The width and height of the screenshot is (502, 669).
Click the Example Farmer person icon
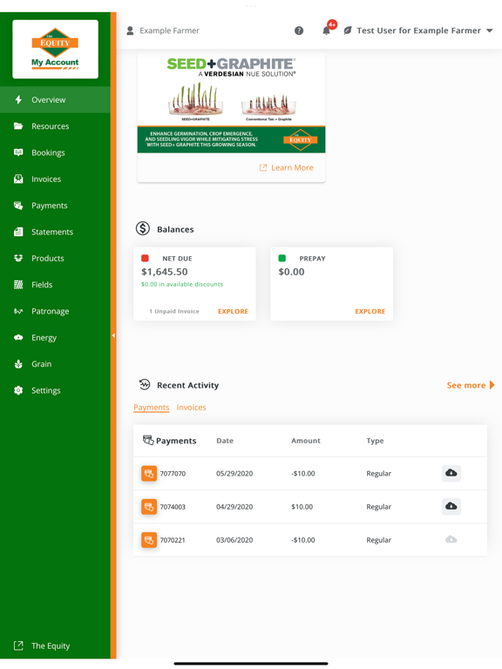pyautogui.click(x=130, y=30)
